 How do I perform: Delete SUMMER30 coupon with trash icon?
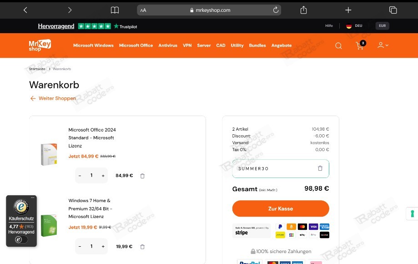320,168
